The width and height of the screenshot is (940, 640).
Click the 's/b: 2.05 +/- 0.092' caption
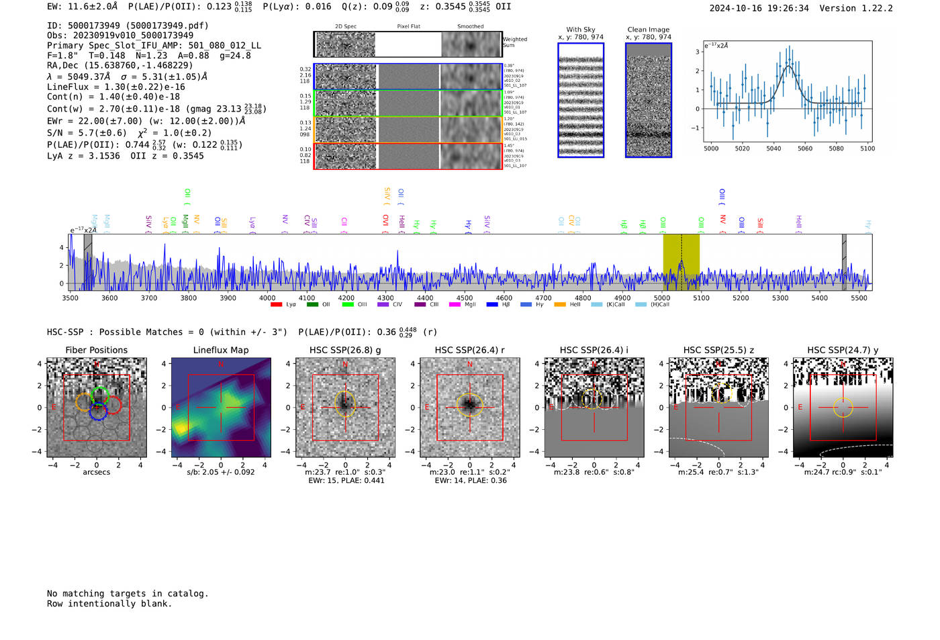pos(221,472)
